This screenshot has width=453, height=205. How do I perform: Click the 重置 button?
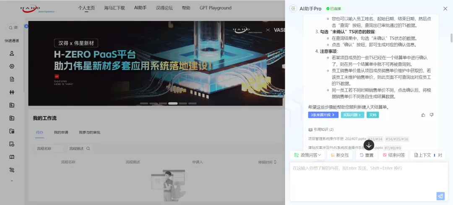[x=367, y=155]
